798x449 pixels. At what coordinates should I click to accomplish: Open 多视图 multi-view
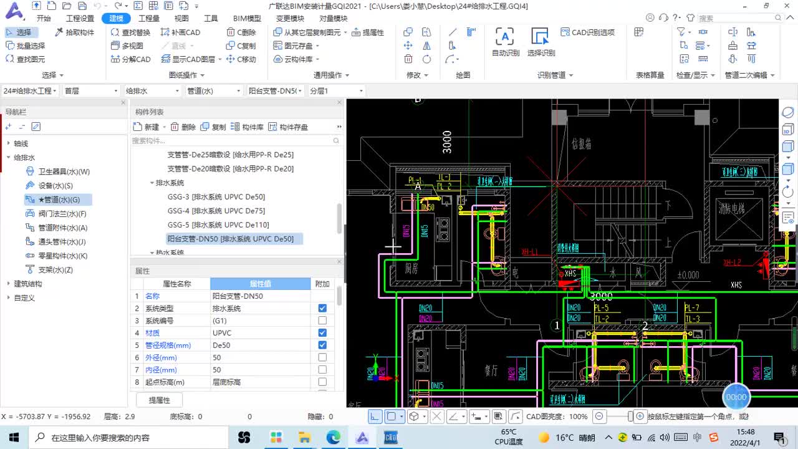tap(127, 46)
